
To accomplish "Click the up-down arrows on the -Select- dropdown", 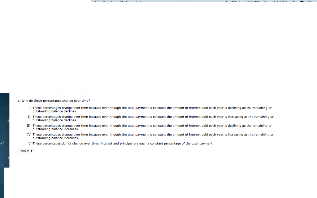I will click(32, 151).
